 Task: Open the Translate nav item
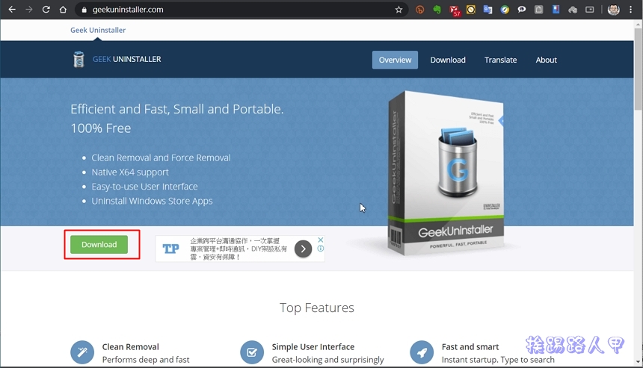pyautogui.click(x=500, y=60)
